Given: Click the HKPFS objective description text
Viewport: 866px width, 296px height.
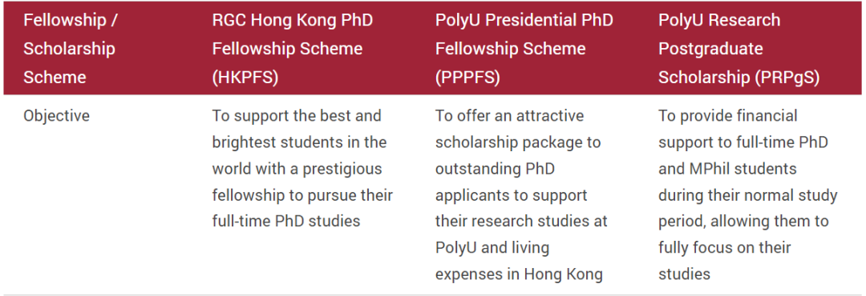Looking at the screenshot, I should [x=302, y=169].
